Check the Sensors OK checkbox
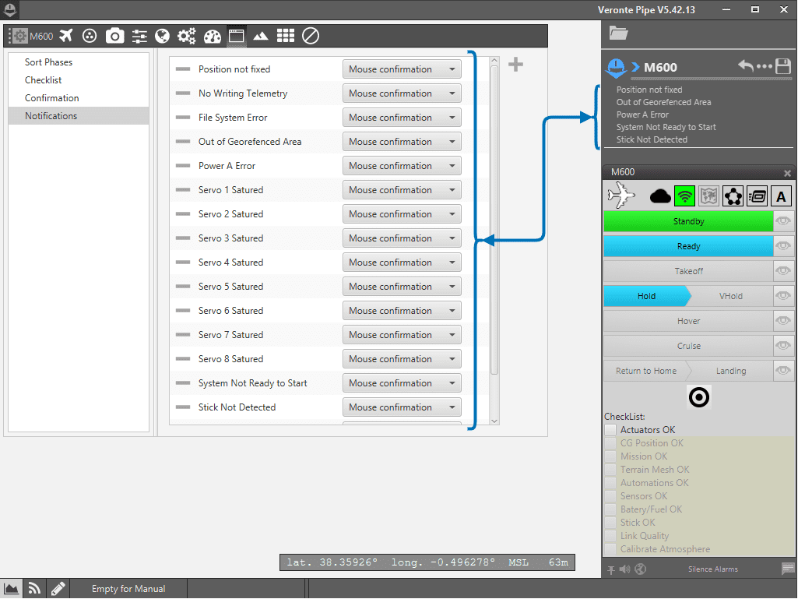Screen dimensions: 798x599 point(610,496)
